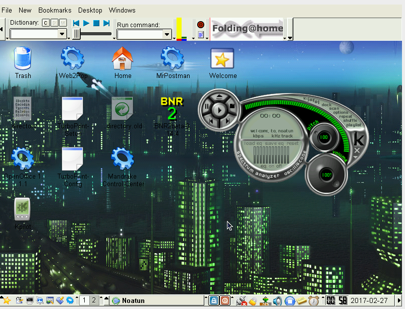Open the pager applet handle arrow

tap(77, 298)
